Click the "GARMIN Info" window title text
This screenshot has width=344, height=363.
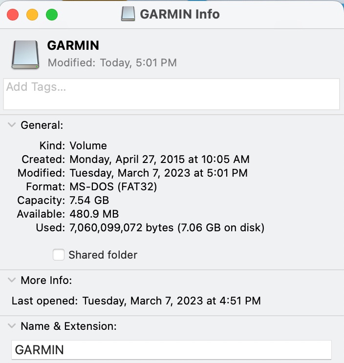(x=180, y=14)
